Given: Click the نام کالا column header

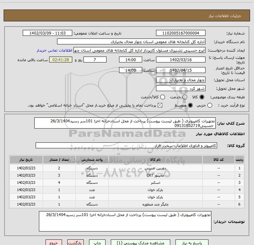Looking at the screenshot, I should 155,159.
